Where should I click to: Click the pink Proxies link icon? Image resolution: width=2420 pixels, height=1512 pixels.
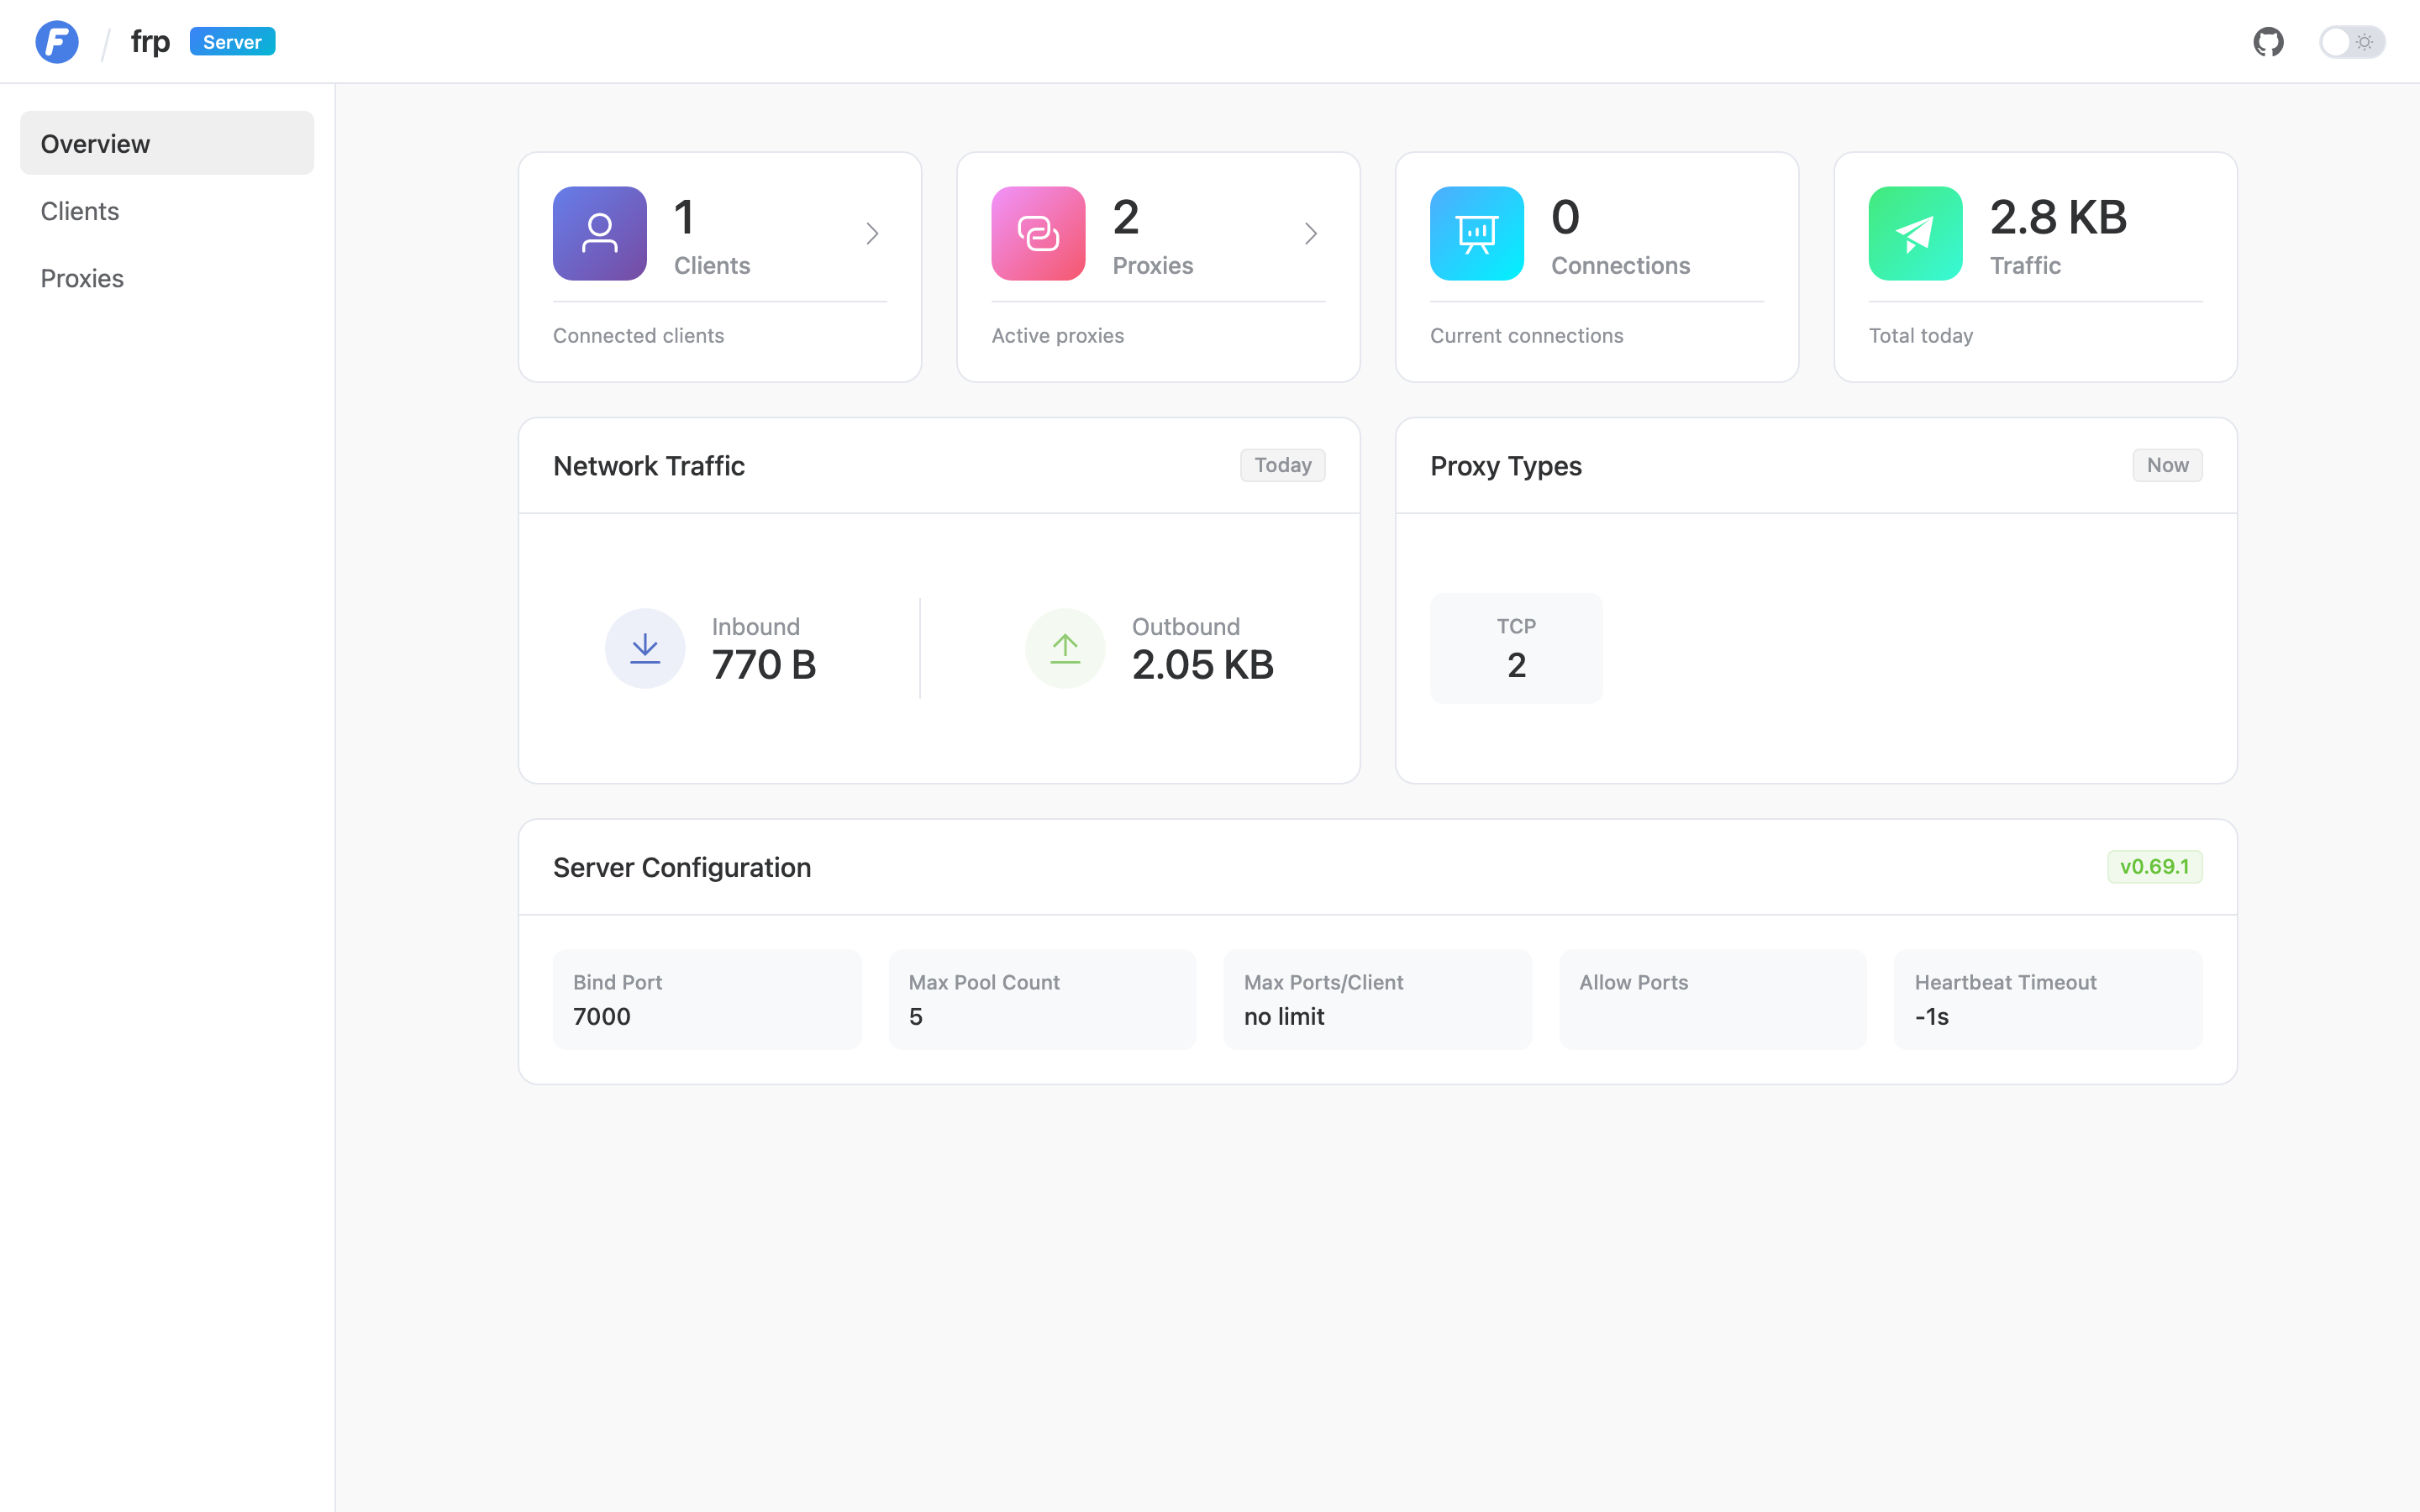[1038, 233]
